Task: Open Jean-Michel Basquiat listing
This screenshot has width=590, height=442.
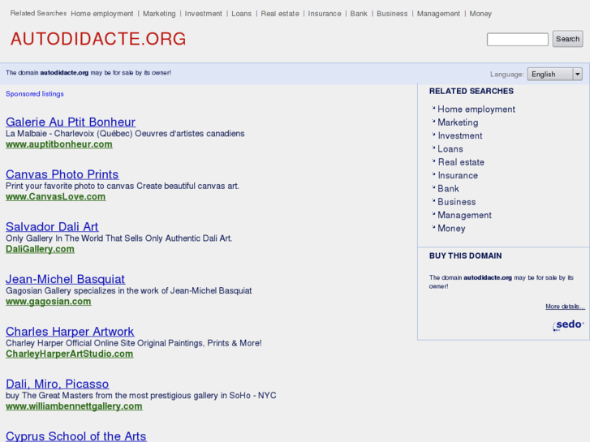Action: click(x=65, y=279)
